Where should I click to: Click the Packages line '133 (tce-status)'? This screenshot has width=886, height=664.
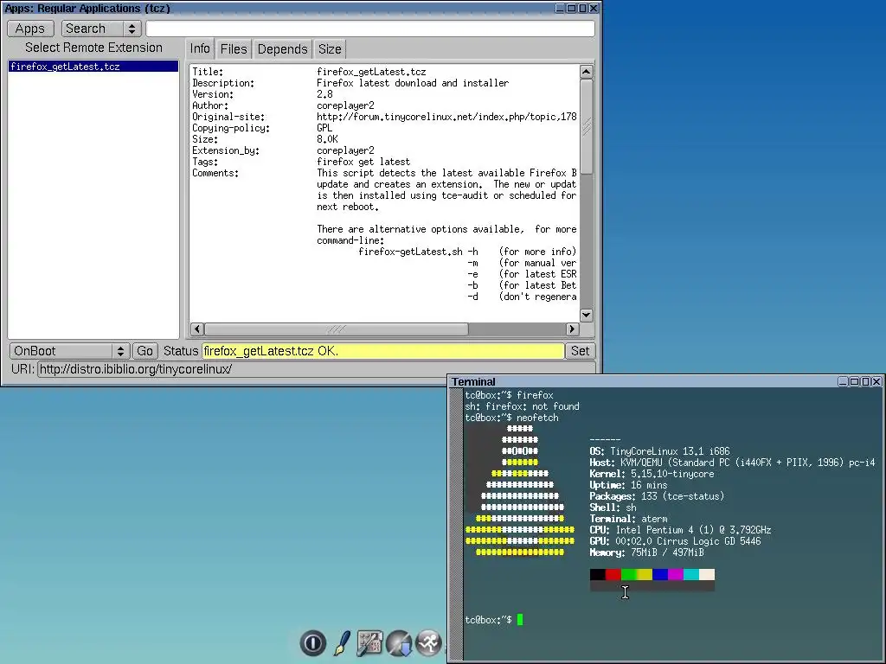tap(657, 496)
